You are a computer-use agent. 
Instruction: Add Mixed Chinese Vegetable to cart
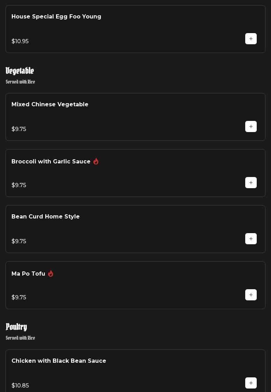[x=251, y=126]
